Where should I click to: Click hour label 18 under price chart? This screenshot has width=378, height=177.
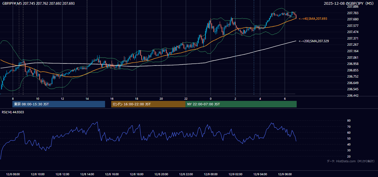pyautogui.click(x=136, y=99)
